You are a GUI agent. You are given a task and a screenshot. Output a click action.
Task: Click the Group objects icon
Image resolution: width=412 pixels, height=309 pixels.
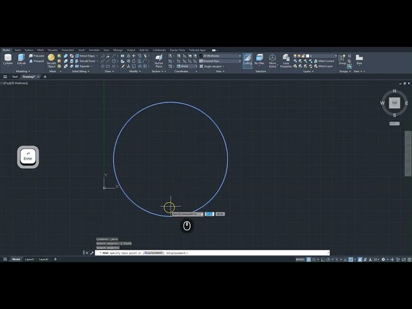342,59
